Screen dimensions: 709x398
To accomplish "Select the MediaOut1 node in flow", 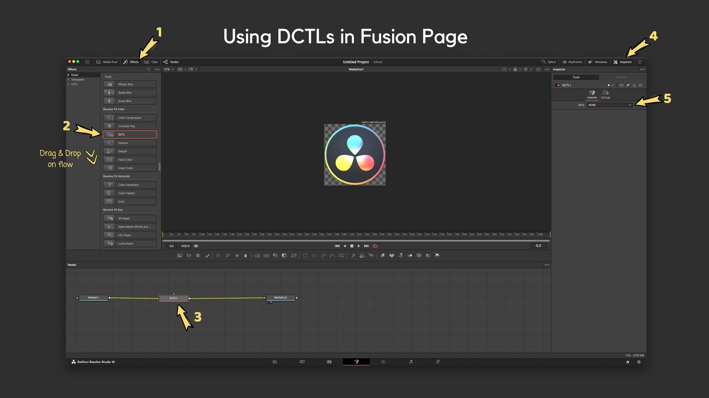I will tap(281, 297).
